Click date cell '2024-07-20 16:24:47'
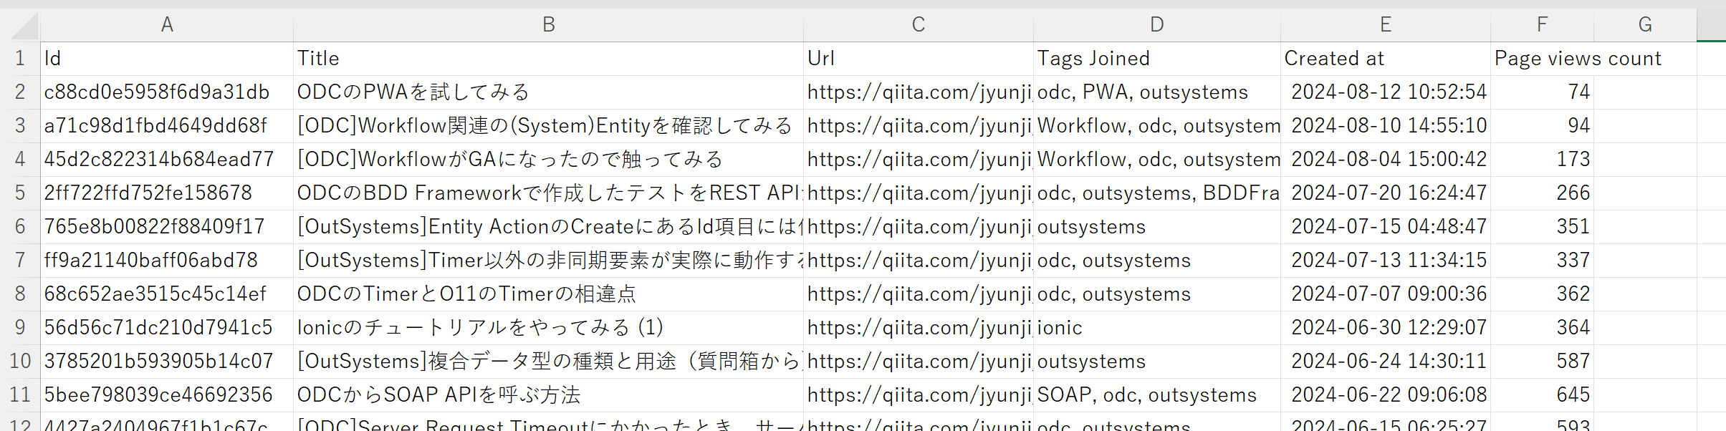 pos(1385,193)
